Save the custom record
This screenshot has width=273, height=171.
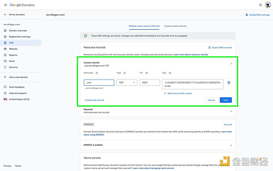click(x=226, y=100)
